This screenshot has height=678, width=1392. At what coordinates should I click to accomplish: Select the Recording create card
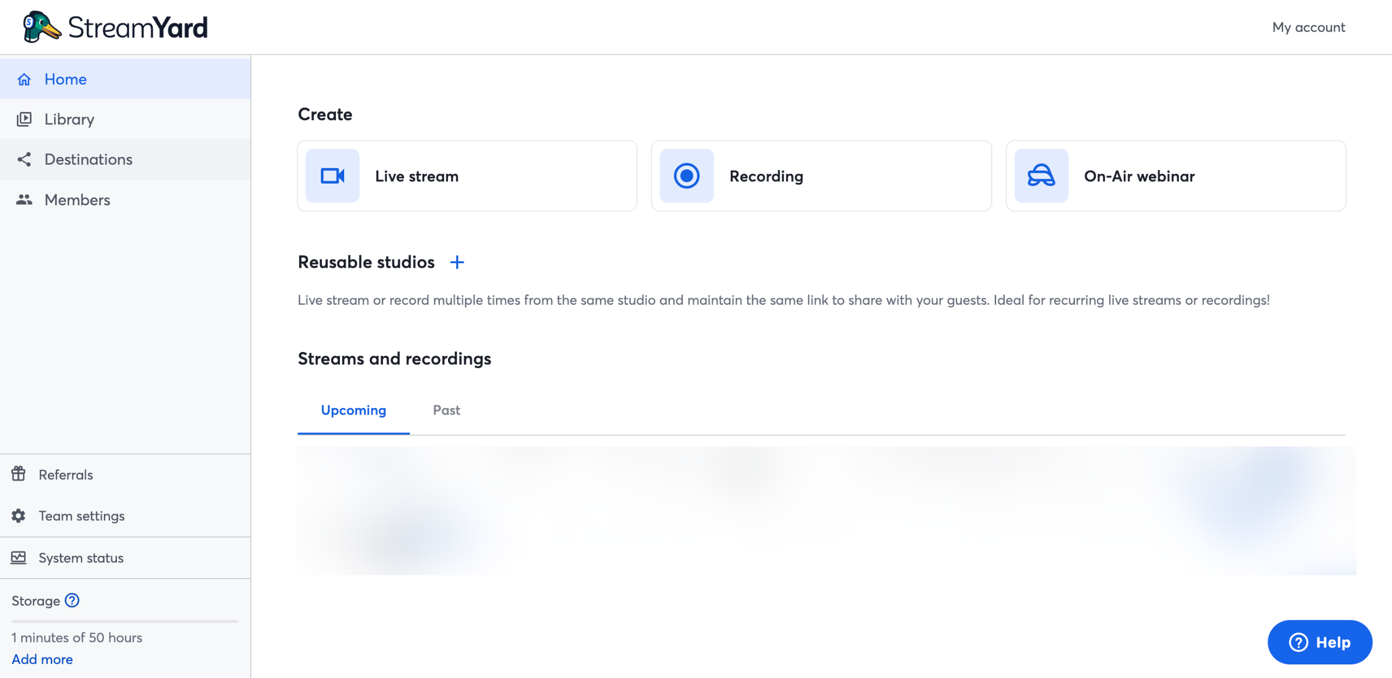(821, 175)
